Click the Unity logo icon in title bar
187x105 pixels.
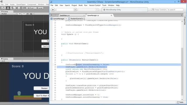tap(1, 1)
